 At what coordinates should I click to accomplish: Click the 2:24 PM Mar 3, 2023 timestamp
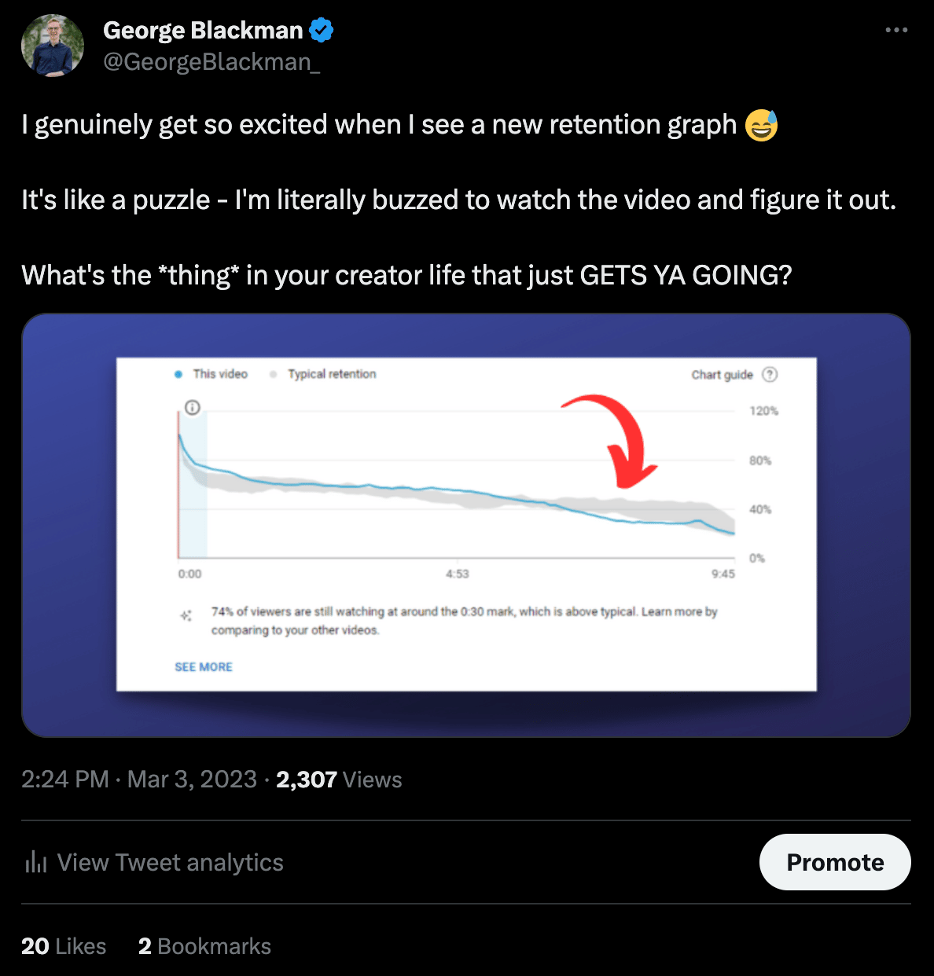(139, 780)
